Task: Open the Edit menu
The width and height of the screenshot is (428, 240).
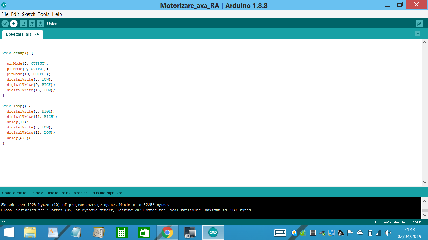Action: [x=15, y=14]
